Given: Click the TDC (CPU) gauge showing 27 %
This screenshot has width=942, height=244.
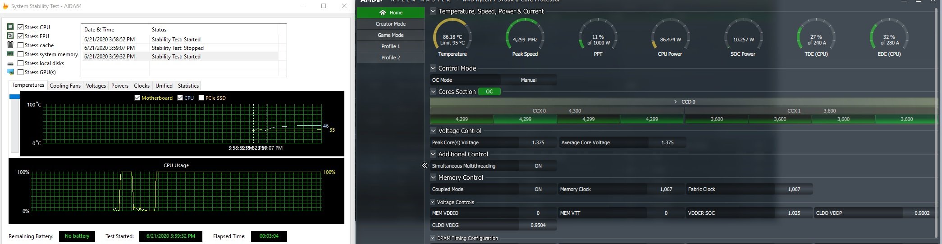Looking at the screenshot, I should tap(816, 37).
